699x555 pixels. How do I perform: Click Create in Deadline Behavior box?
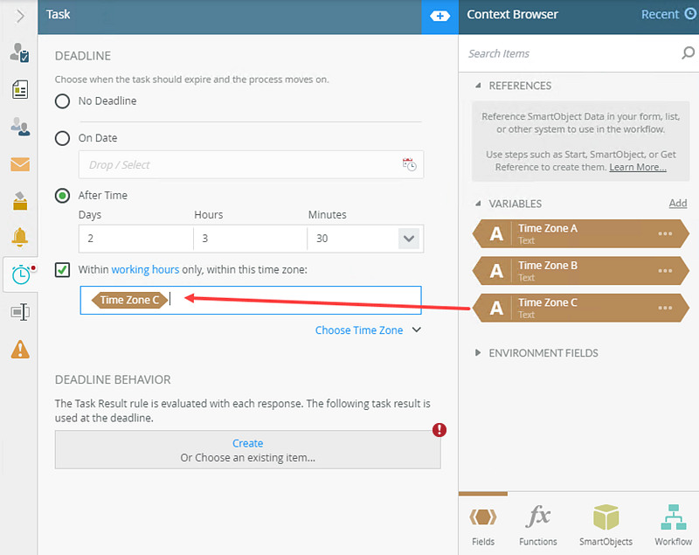(247, 443)
